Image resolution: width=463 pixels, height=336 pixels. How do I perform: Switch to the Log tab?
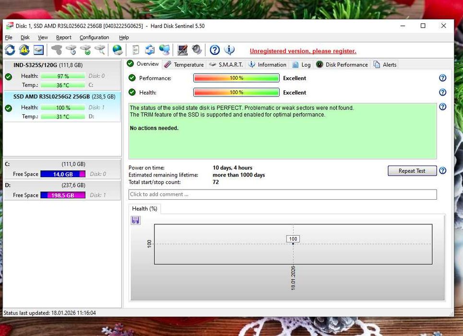(x=301, y=65)
